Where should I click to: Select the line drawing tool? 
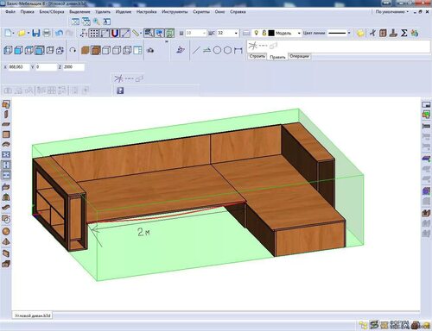click(196, 50)
